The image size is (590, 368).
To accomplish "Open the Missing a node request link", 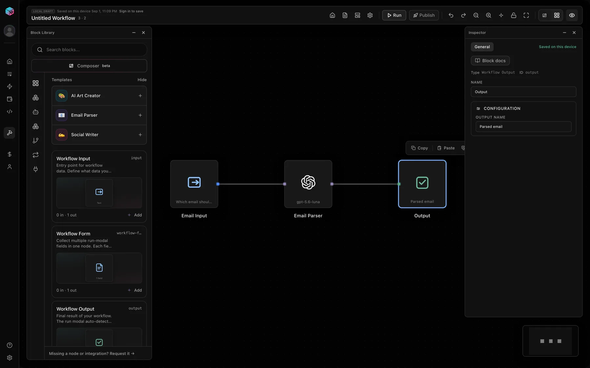I will (x=91, y=354).
